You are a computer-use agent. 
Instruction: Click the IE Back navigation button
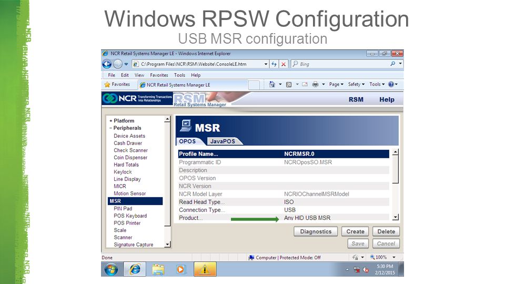(x=107, y=64)
